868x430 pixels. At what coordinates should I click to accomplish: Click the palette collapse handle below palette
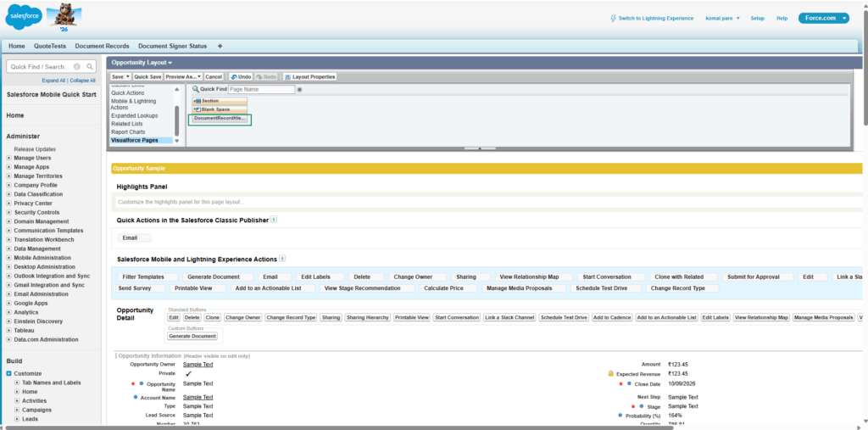tap(479, 148)
